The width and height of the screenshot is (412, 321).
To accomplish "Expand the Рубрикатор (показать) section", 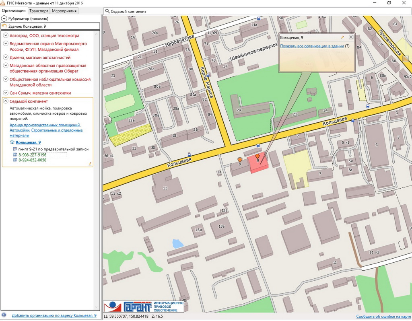I will click(4, 19).
